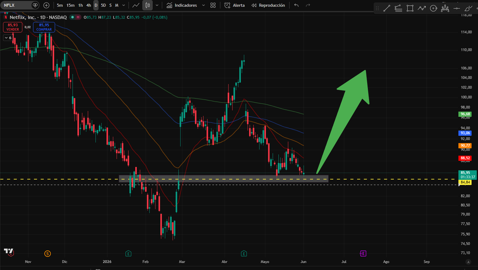
Task: Toggle auto scale A button
Action: click(x=468, y=262)
